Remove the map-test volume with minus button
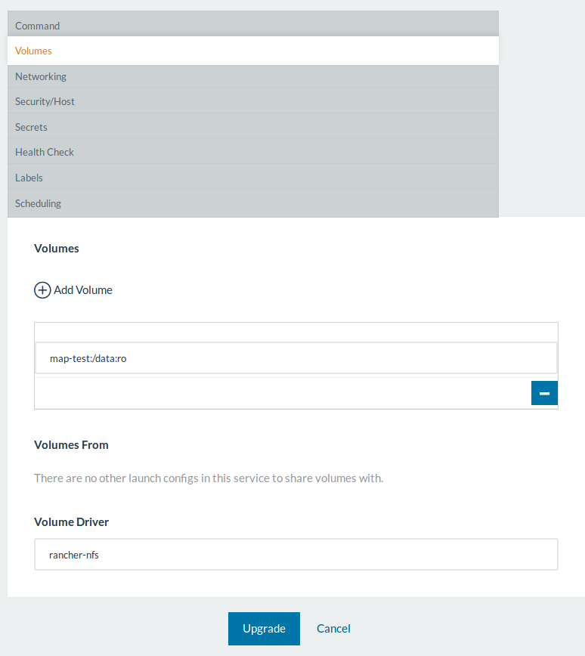The height and width of the screenshot is (656, 585). pos(544,393)
